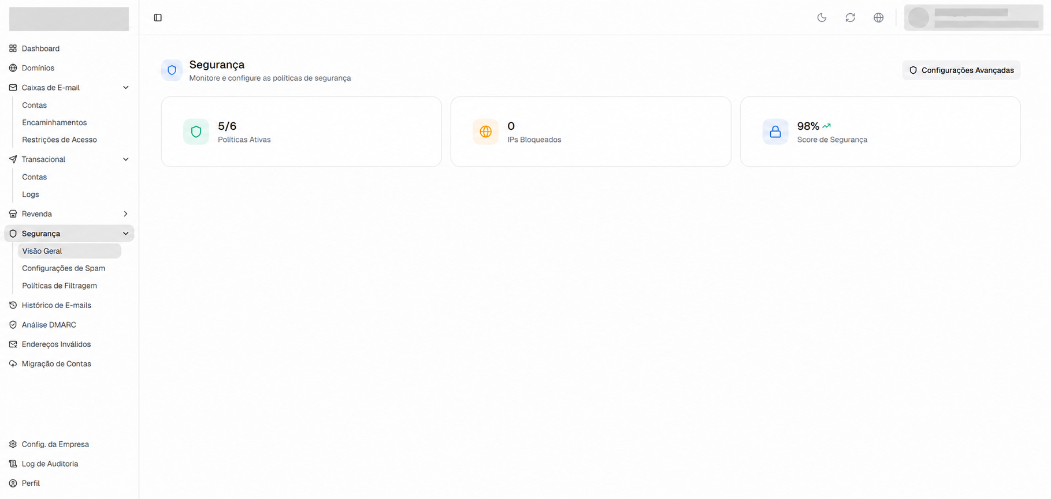Collapse the sidebar with the panel icon
Image resolution: width=1051 pixels, height=499 pixels.
pyautogui.click(x=158, y=18)
